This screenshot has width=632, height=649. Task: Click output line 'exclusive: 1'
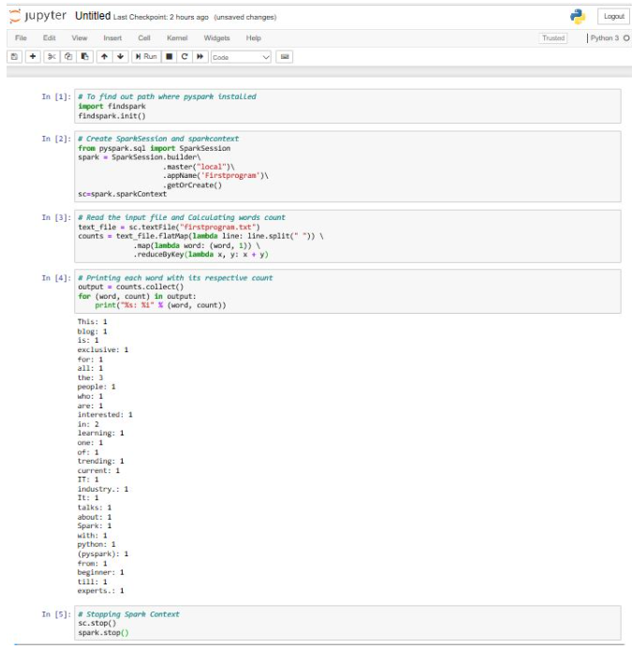(103, 349)
